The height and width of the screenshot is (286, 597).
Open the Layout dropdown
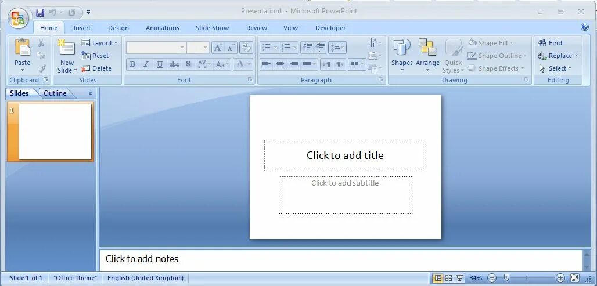(x=99, y=43)
